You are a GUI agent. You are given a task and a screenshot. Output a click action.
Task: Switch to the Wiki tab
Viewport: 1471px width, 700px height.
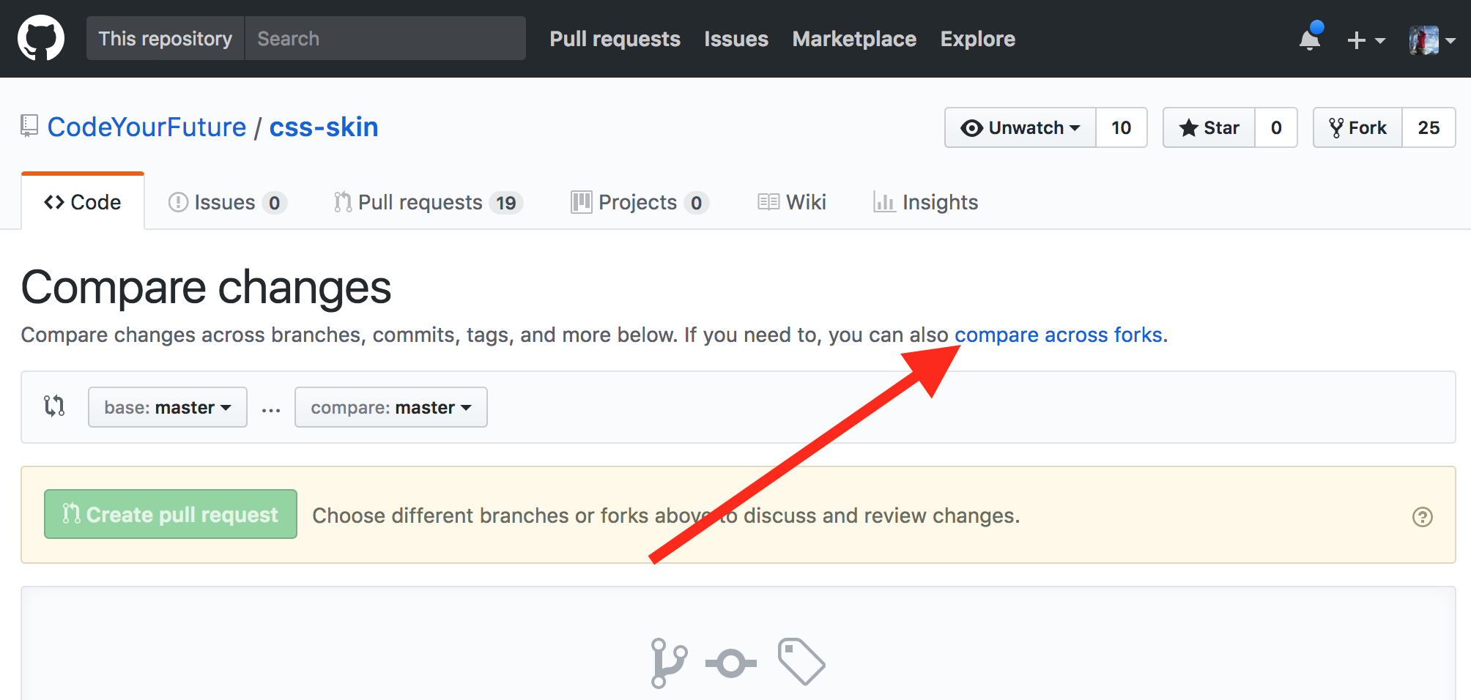[x=792, y=202]
